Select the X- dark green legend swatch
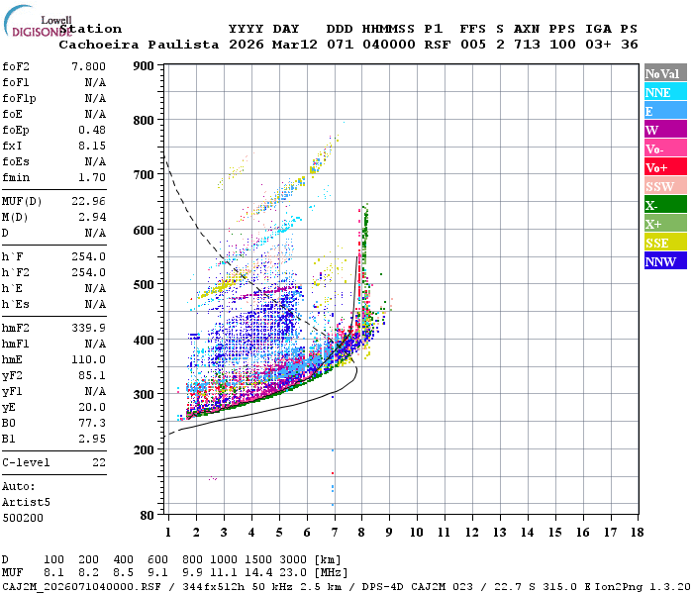693x594 pixels. coord(665,205)
